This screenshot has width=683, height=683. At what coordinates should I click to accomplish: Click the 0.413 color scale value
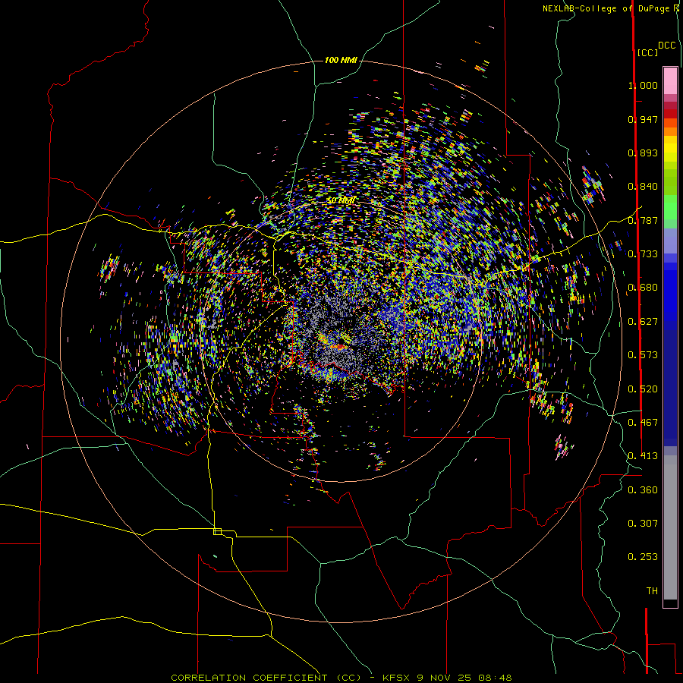[x=643, y=456]
